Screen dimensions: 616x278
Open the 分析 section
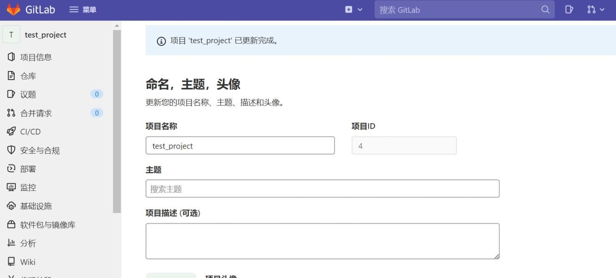pos(11,243)
